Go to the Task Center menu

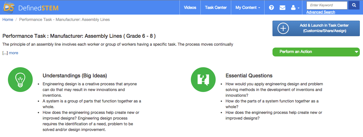pos(216,8)
